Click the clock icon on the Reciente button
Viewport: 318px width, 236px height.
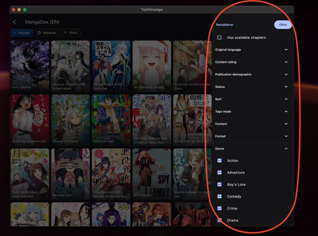click(x=40, y=33)
